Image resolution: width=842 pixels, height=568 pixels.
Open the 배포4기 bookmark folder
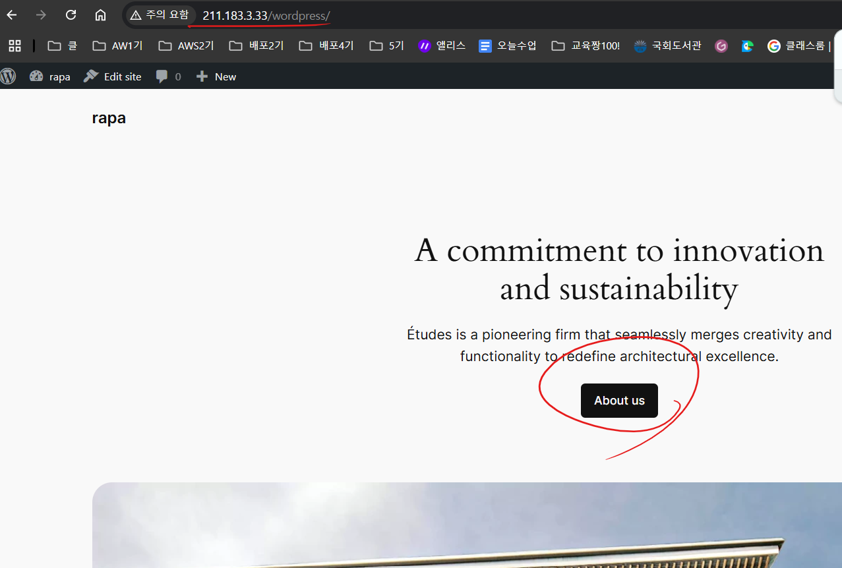click(326, 45)
